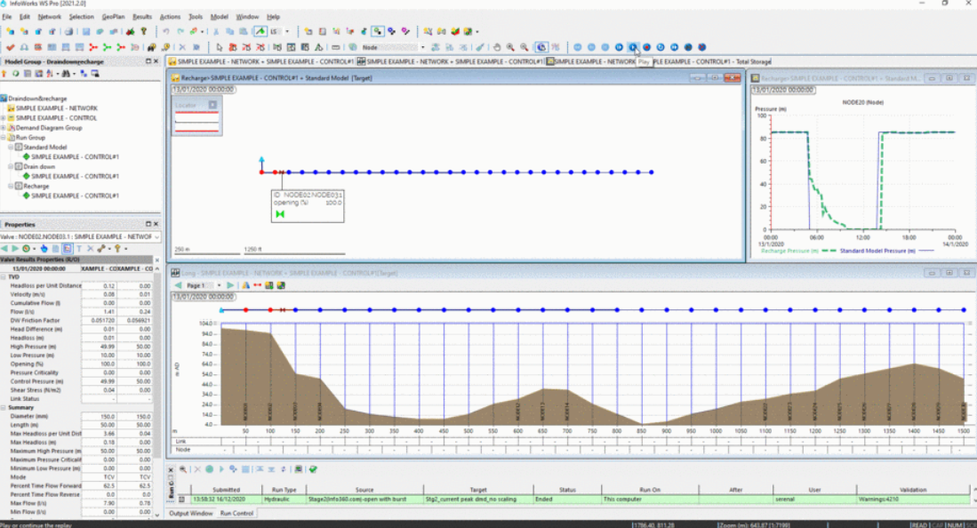Select the Drain down run item
Image resolution: width=977 pixels, height=528 pixels.
(38, 167)
